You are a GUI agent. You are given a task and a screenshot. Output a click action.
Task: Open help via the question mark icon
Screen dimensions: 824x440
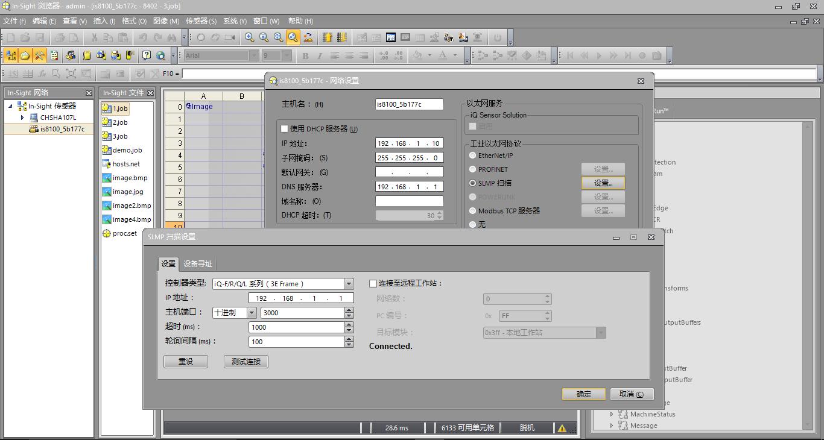tap(146, 55)
